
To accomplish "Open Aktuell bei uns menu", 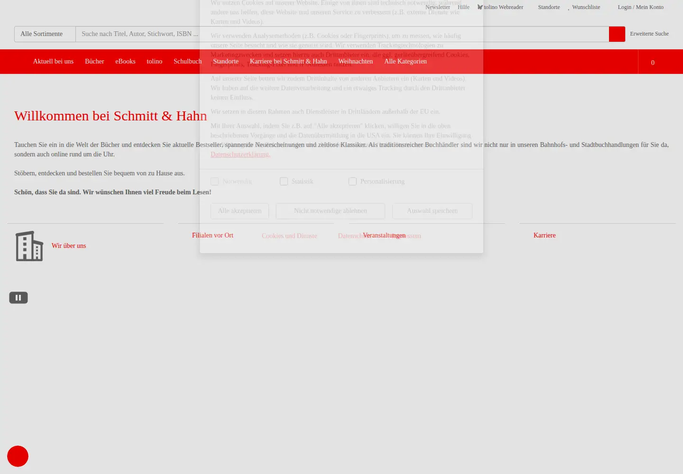I will click(53, 62).
